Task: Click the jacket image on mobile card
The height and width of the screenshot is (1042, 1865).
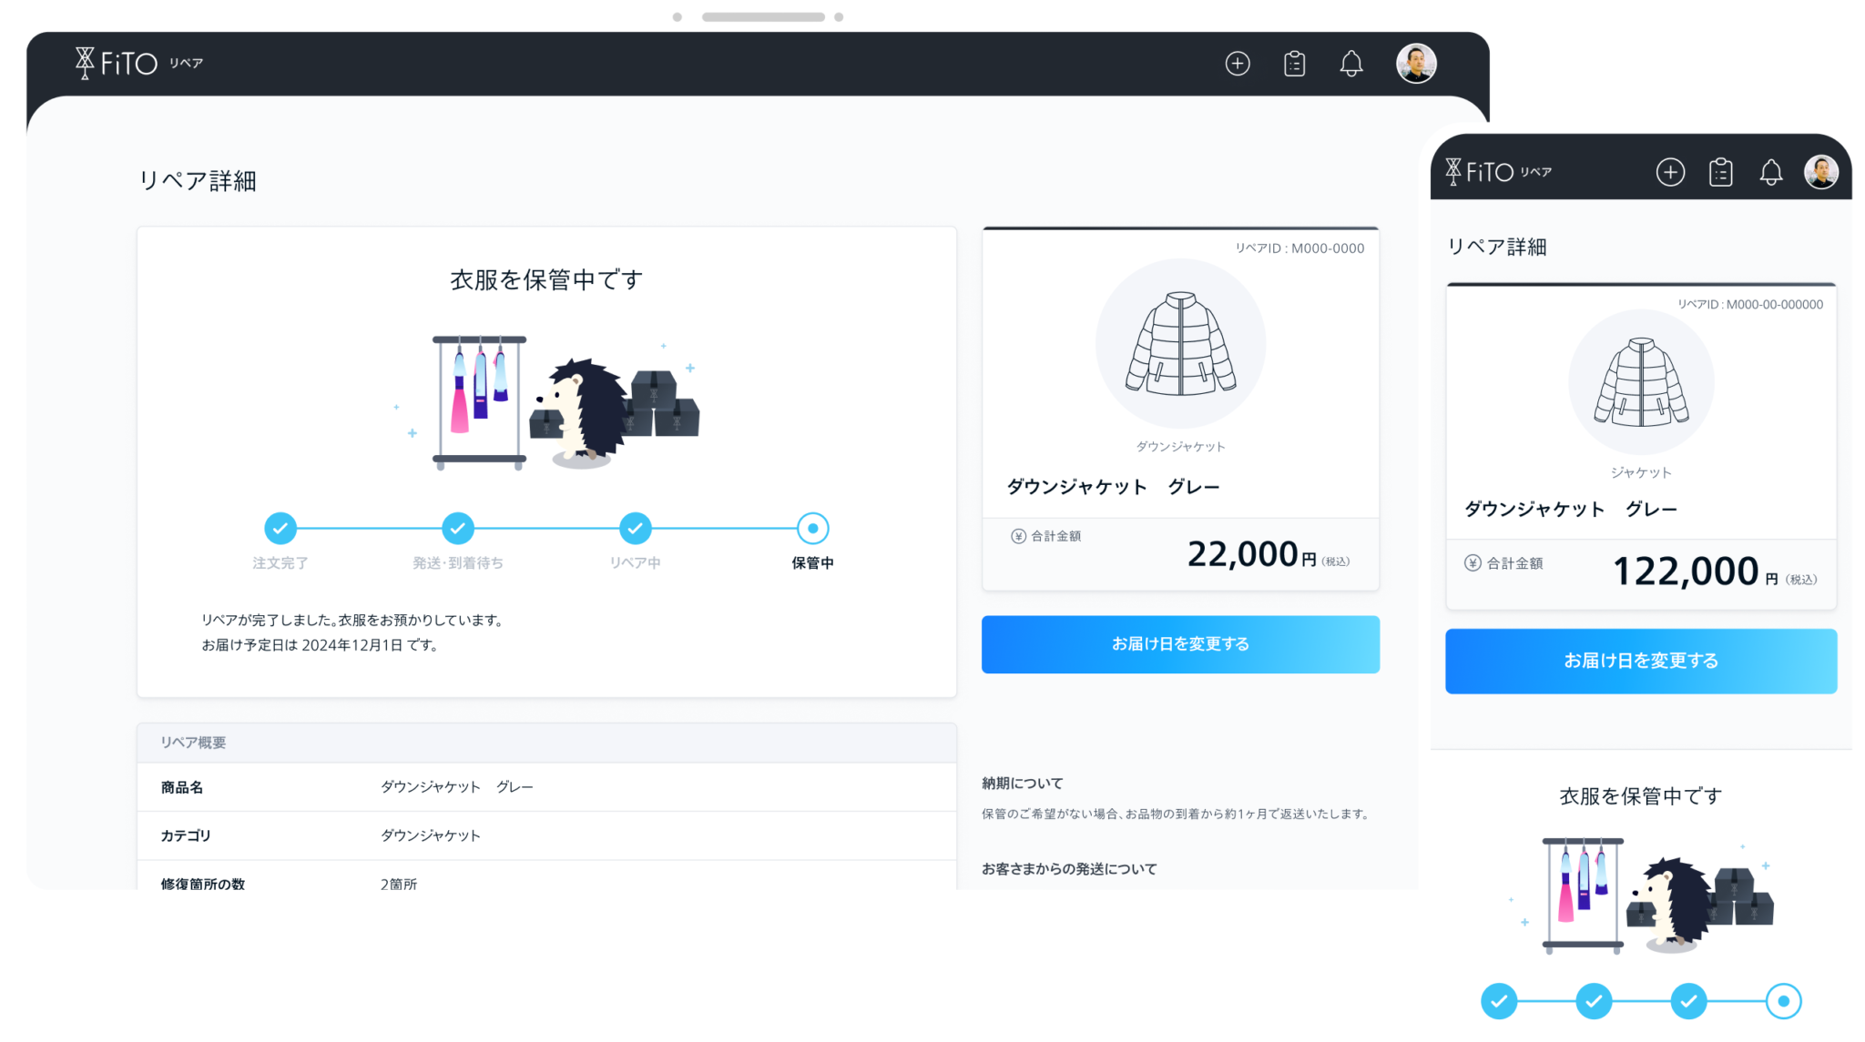Action: click(x=1641, y=382)
